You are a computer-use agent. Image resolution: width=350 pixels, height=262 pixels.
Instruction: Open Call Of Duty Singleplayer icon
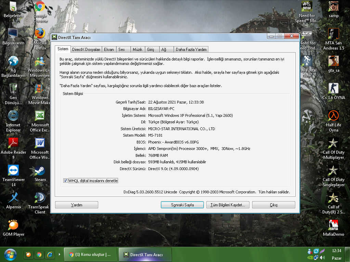click(x=334, y=176)
